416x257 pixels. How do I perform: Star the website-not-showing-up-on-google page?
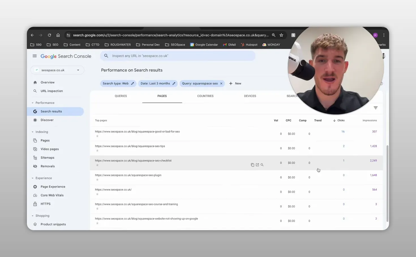[97, 223]
